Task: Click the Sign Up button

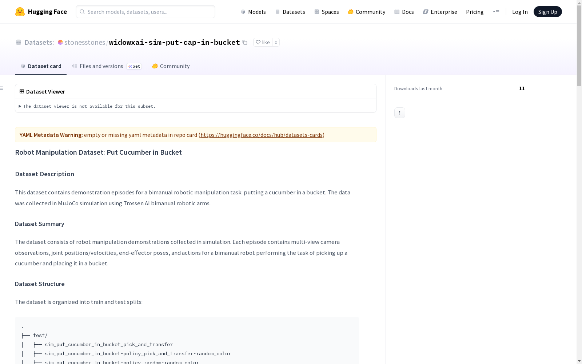Action: (547, 12)
